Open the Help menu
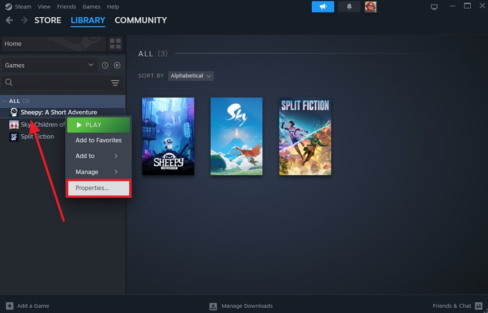The image size is (488, 313). (x=113, y=6)
